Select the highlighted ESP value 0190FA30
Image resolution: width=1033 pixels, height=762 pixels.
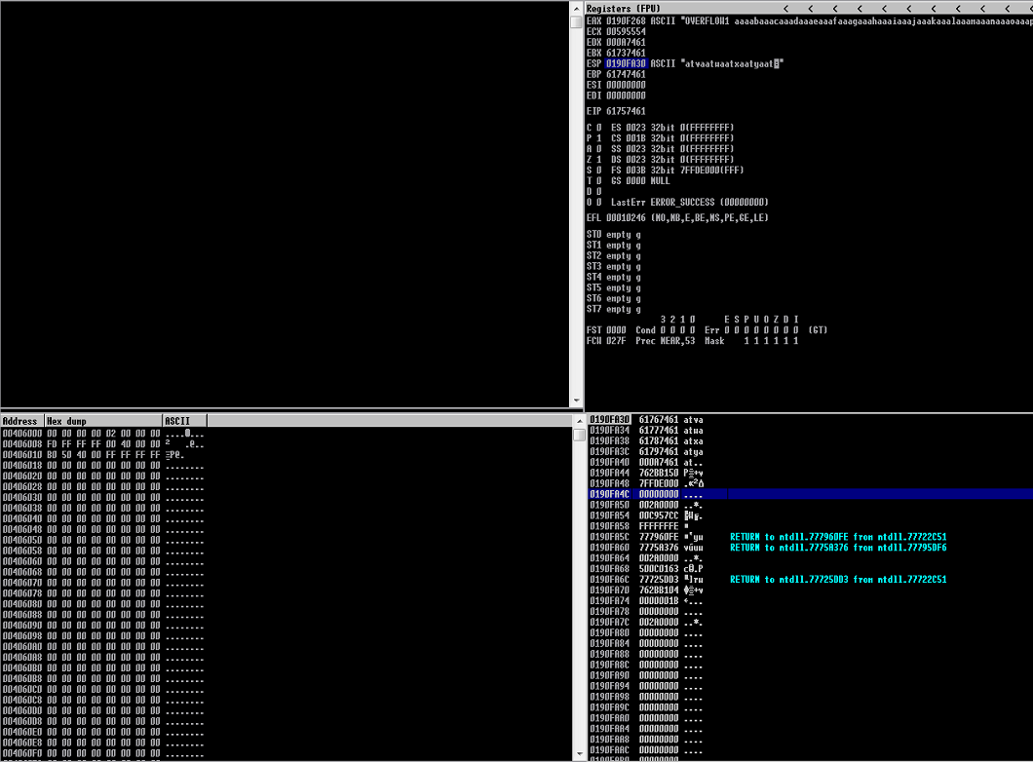tap(626, 63)
